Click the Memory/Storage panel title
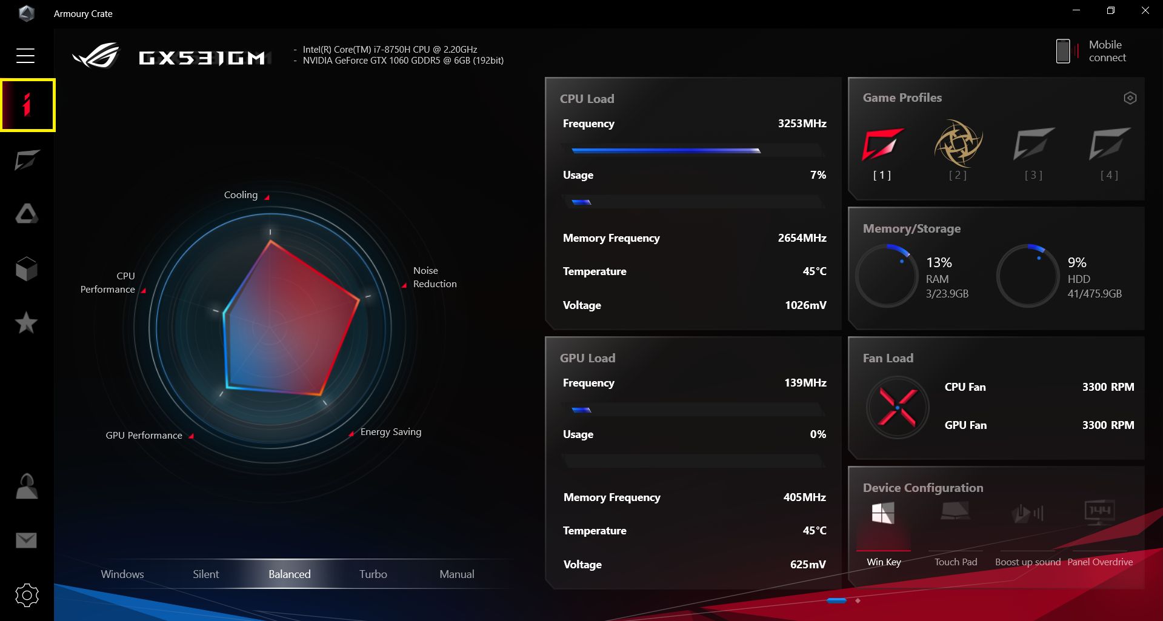Image resolution: width=1163 pixels, height=621 pixels. click(x=911, y=228)
